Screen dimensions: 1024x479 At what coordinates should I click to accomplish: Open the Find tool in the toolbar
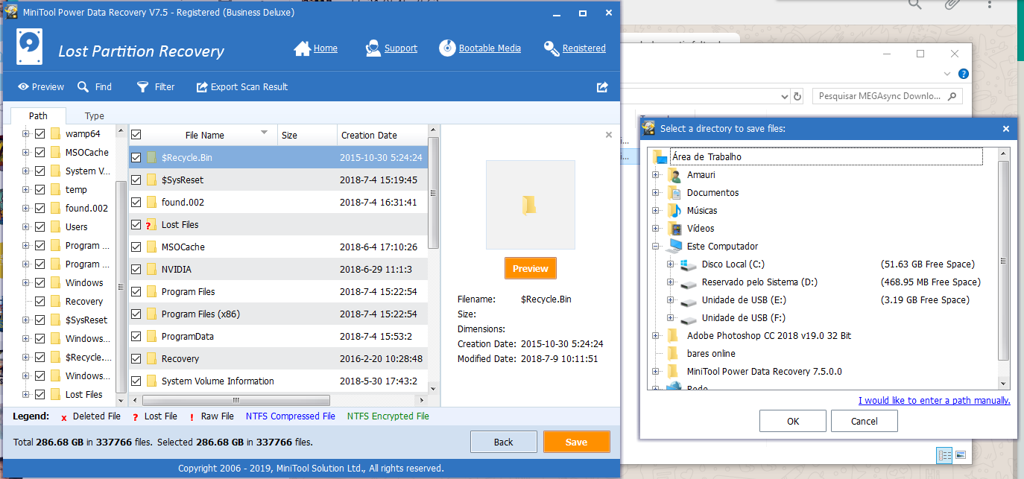pos(94,87)
